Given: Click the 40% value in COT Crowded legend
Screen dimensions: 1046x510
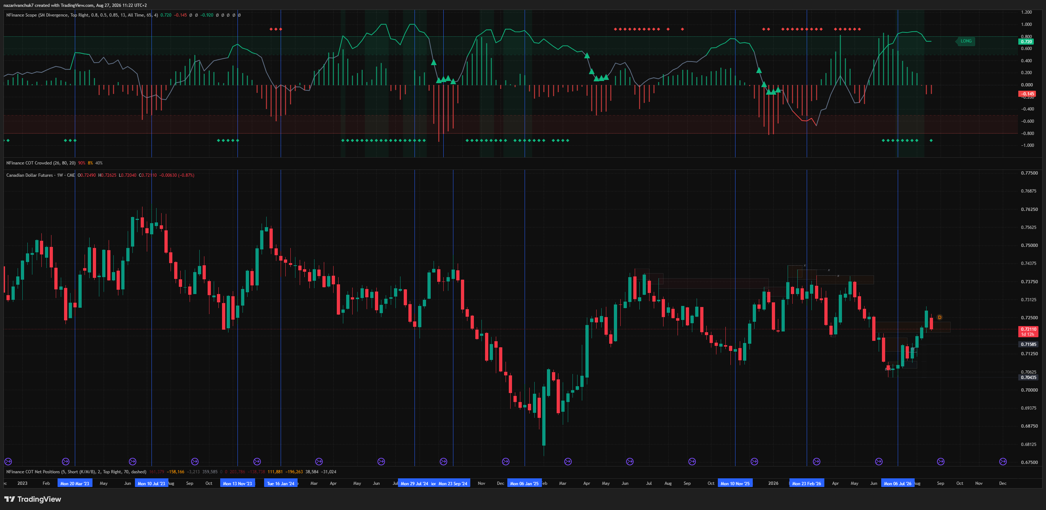Looking at the screenshot, I should [99, 163].
